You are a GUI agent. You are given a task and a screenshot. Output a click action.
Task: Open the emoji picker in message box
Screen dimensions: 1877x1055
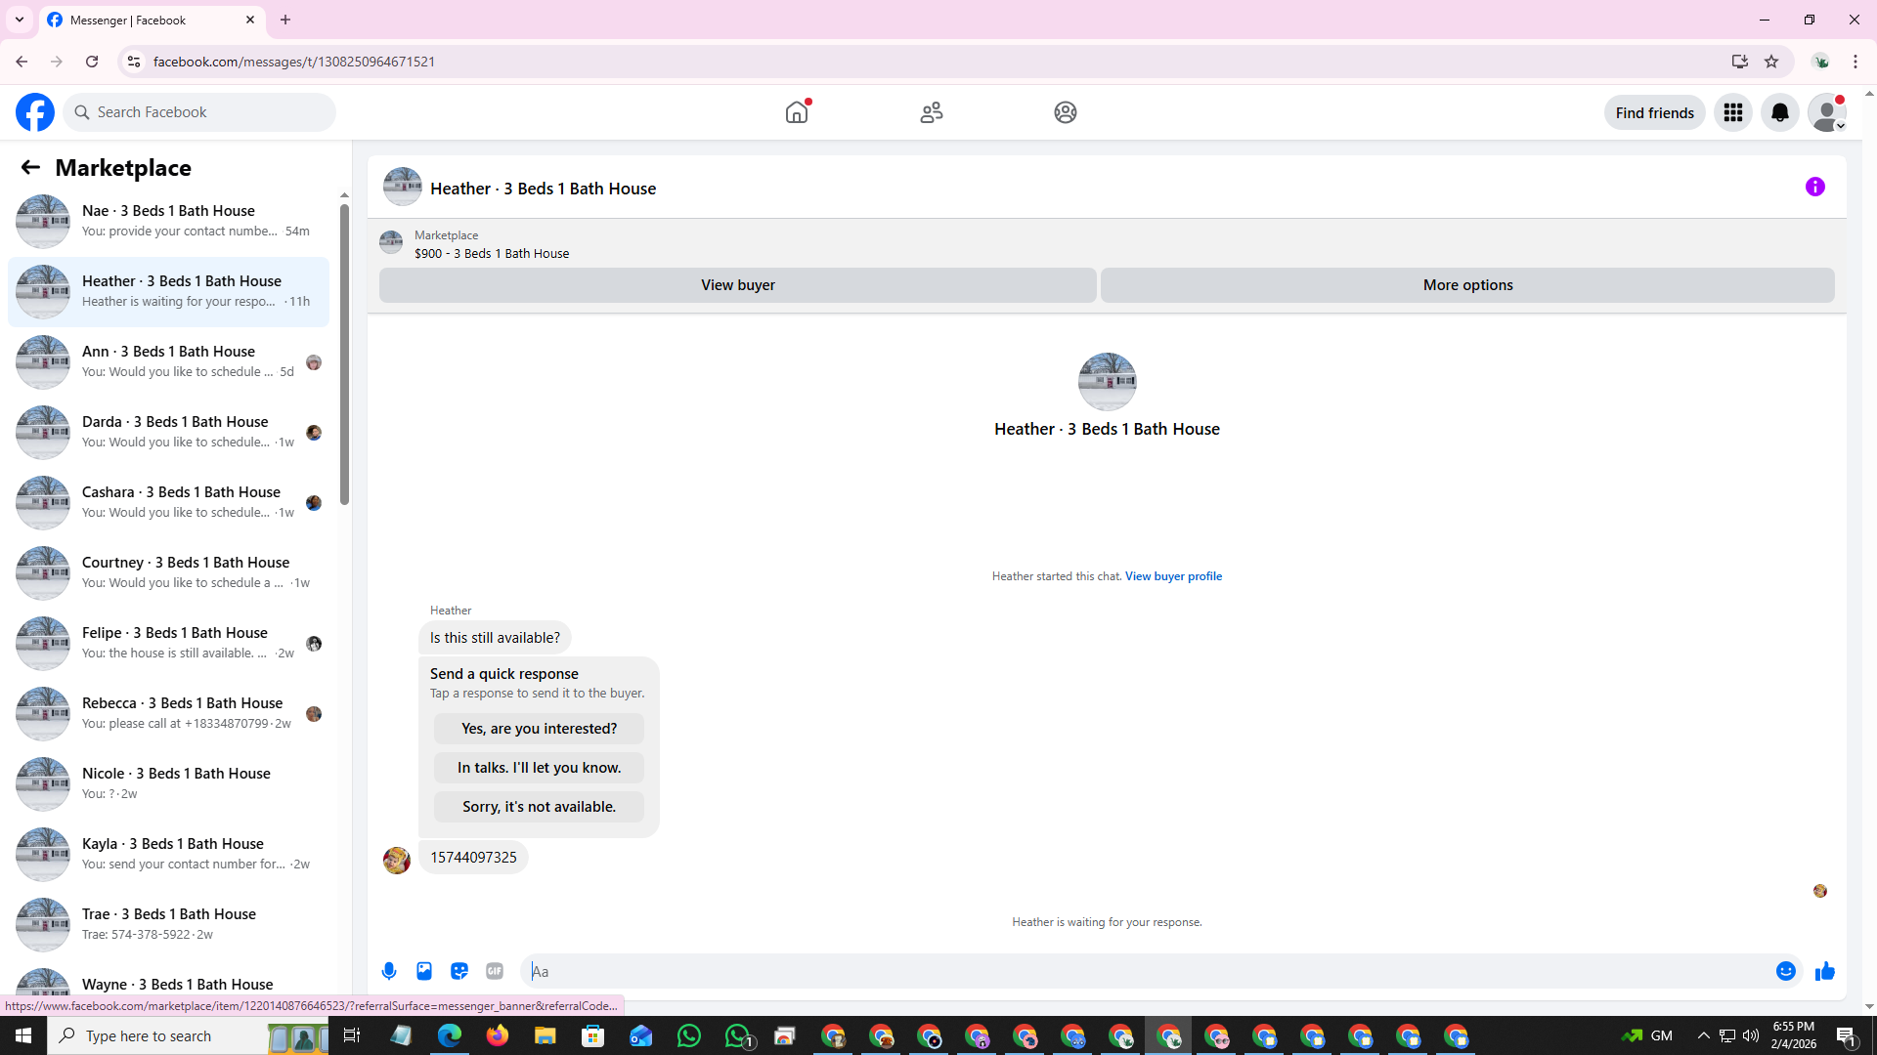pyautogui.click(x=1785, y=971)
